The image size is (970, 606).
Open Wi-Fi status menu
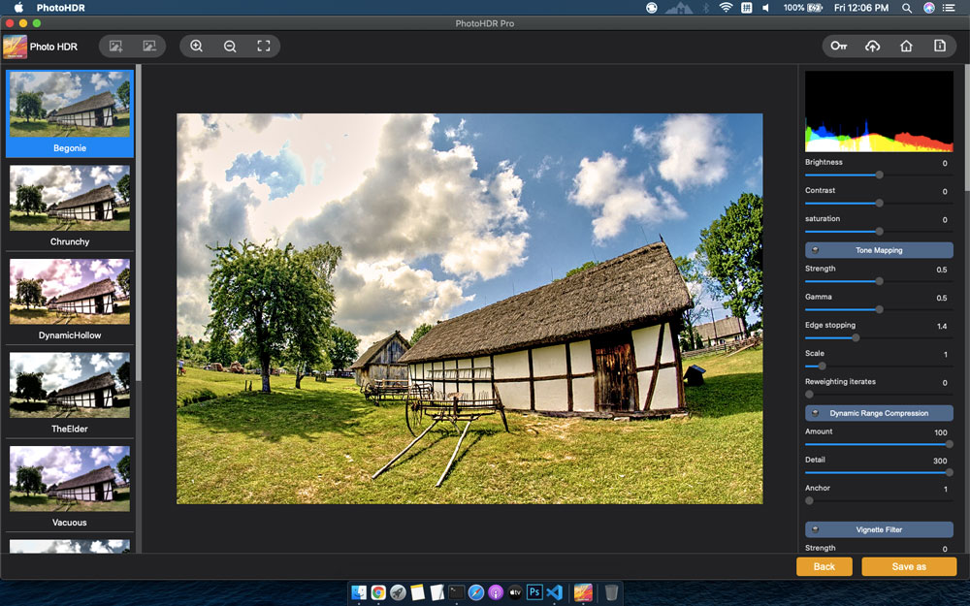(726, 8)
